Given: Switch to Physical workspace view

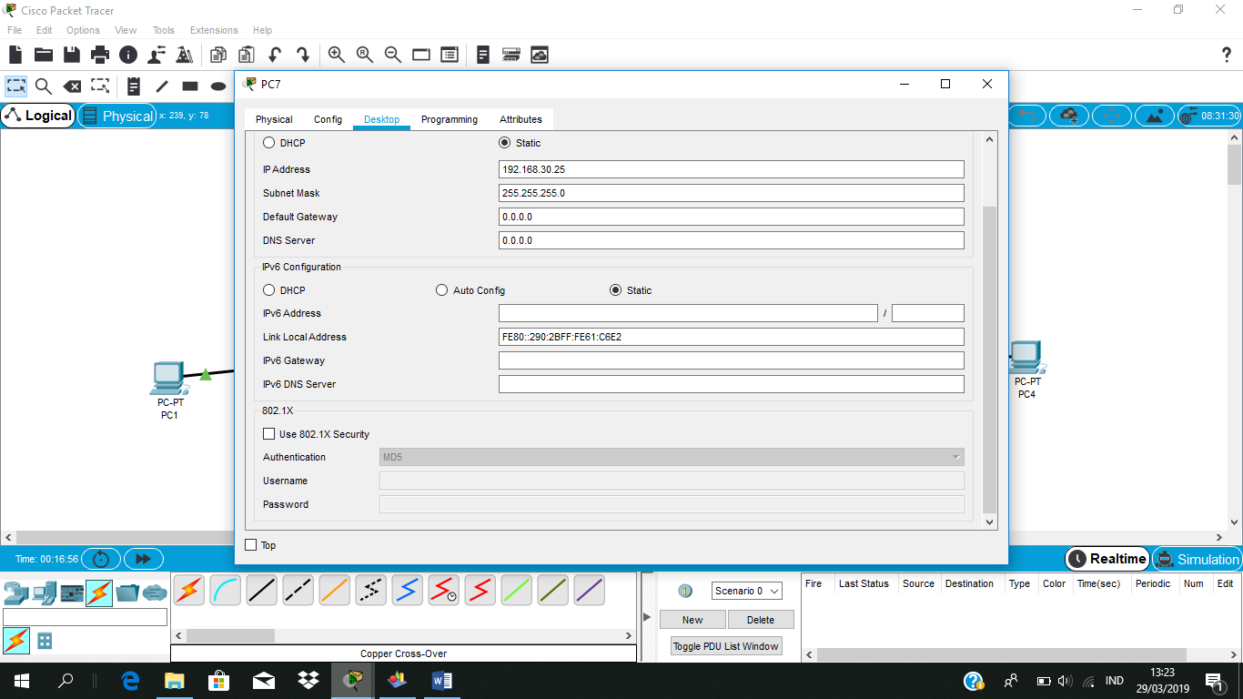Looking at the screenshot, I should (x=117, y=116).
